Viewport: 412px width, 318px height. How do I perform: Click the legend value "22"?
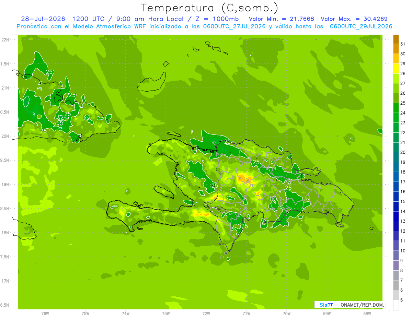[x=403, y=132]
